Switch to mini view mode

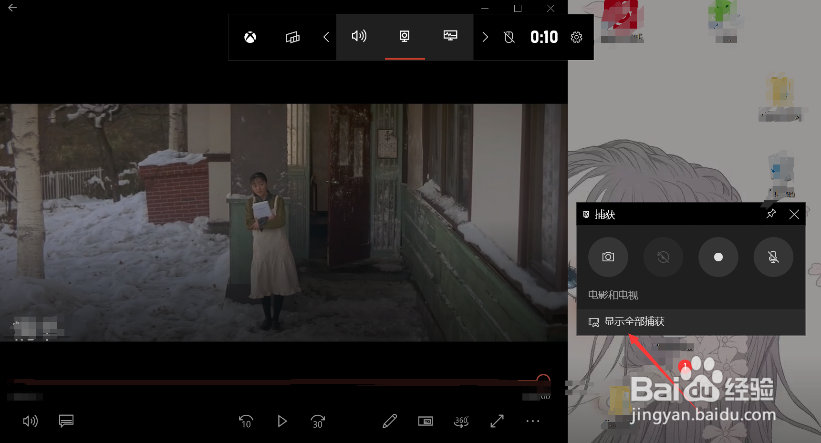(426, 421)
